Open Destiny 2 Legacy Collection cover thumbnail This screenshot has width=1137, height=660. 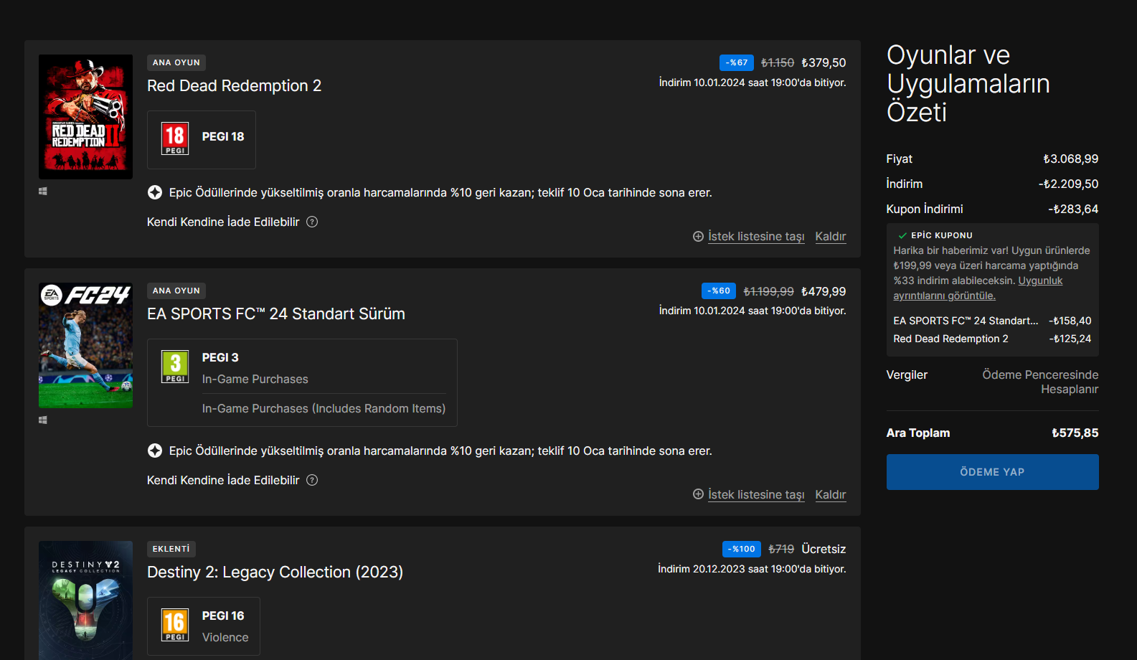click(x=85, y=600)
